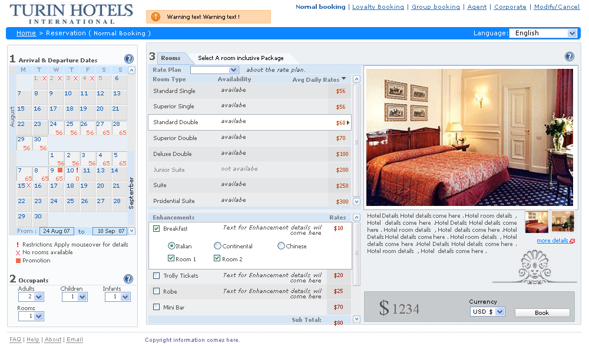The image size is (589, 346).
Task: Click the Enhancements list scroll-up arrow
Action: point(356,218)
